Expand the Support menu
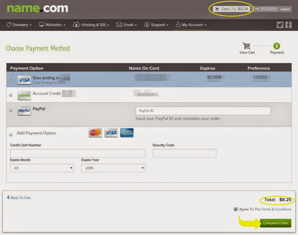The width and height of the screenshot is (298, 235). 157,25
